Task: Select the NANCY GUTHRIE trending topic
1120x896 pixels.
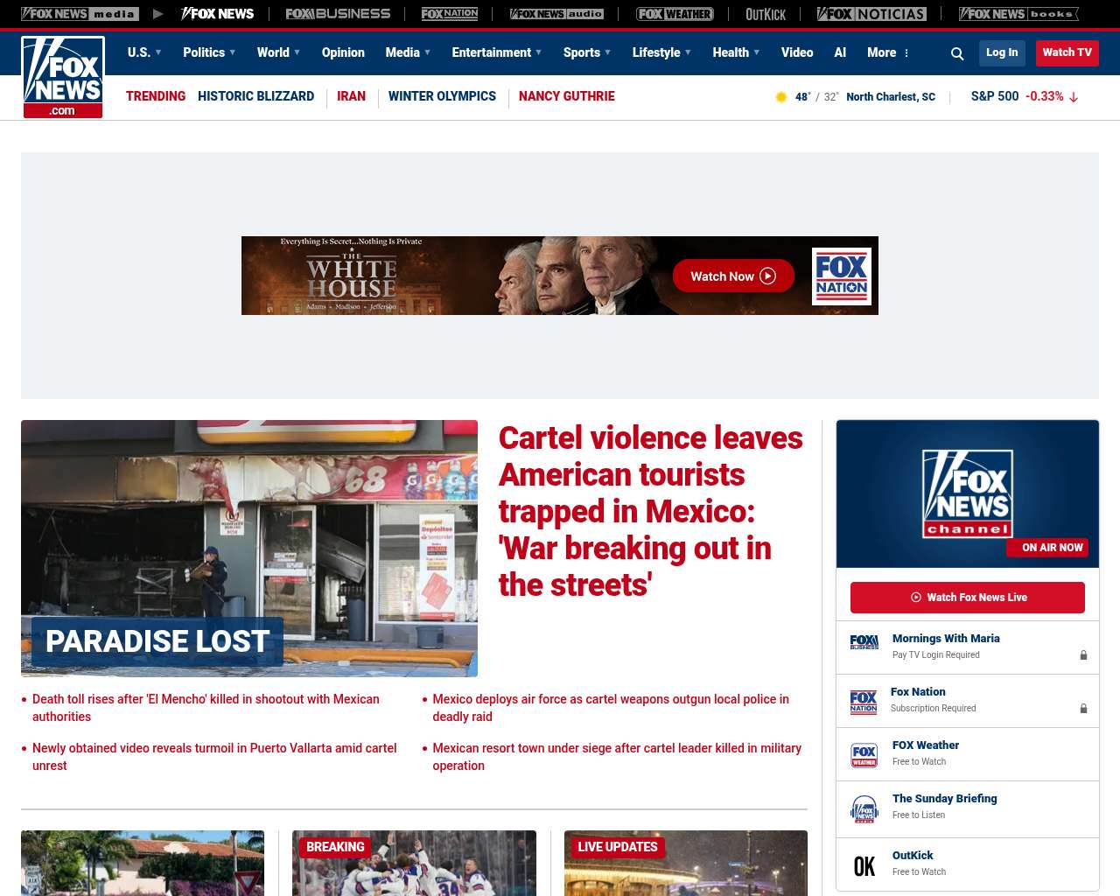Action: pos(566,96)
